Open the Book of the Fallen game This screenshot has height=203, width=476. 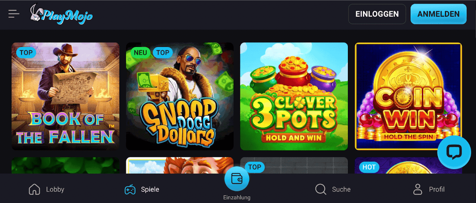coord(66,96)
